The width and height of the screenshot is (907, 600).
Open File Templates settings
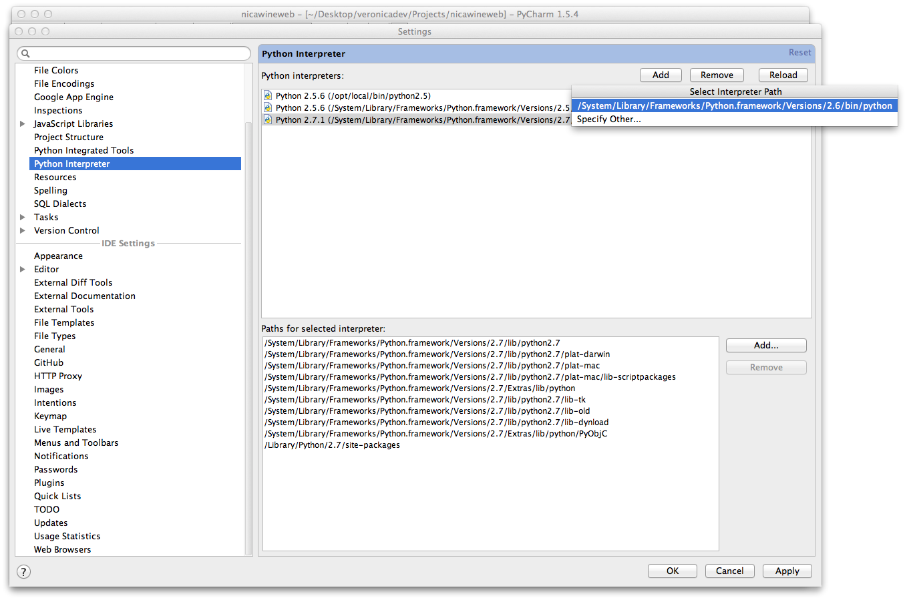(64, 322)
